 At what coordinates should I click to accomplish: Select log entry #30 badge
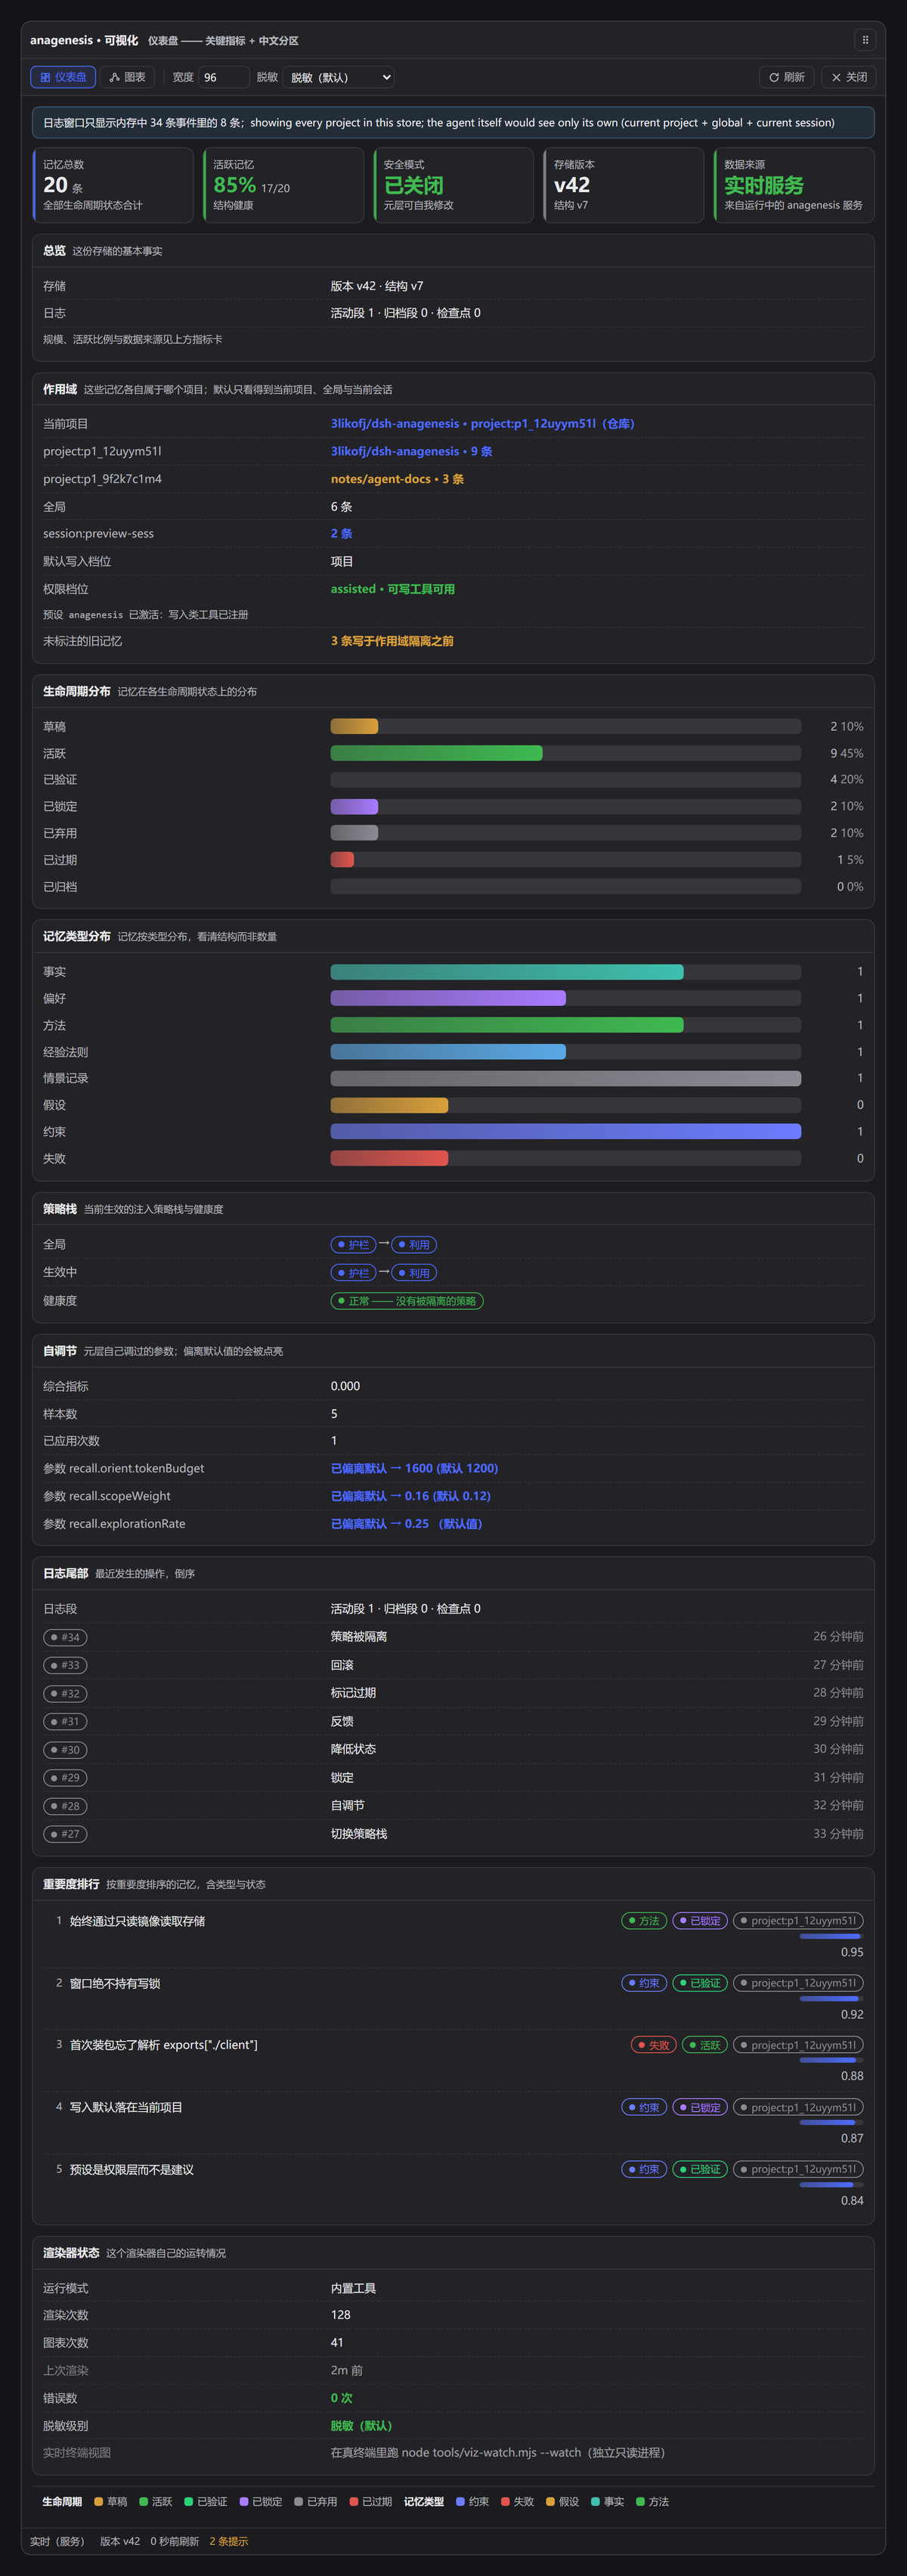tap(65, 1750)
